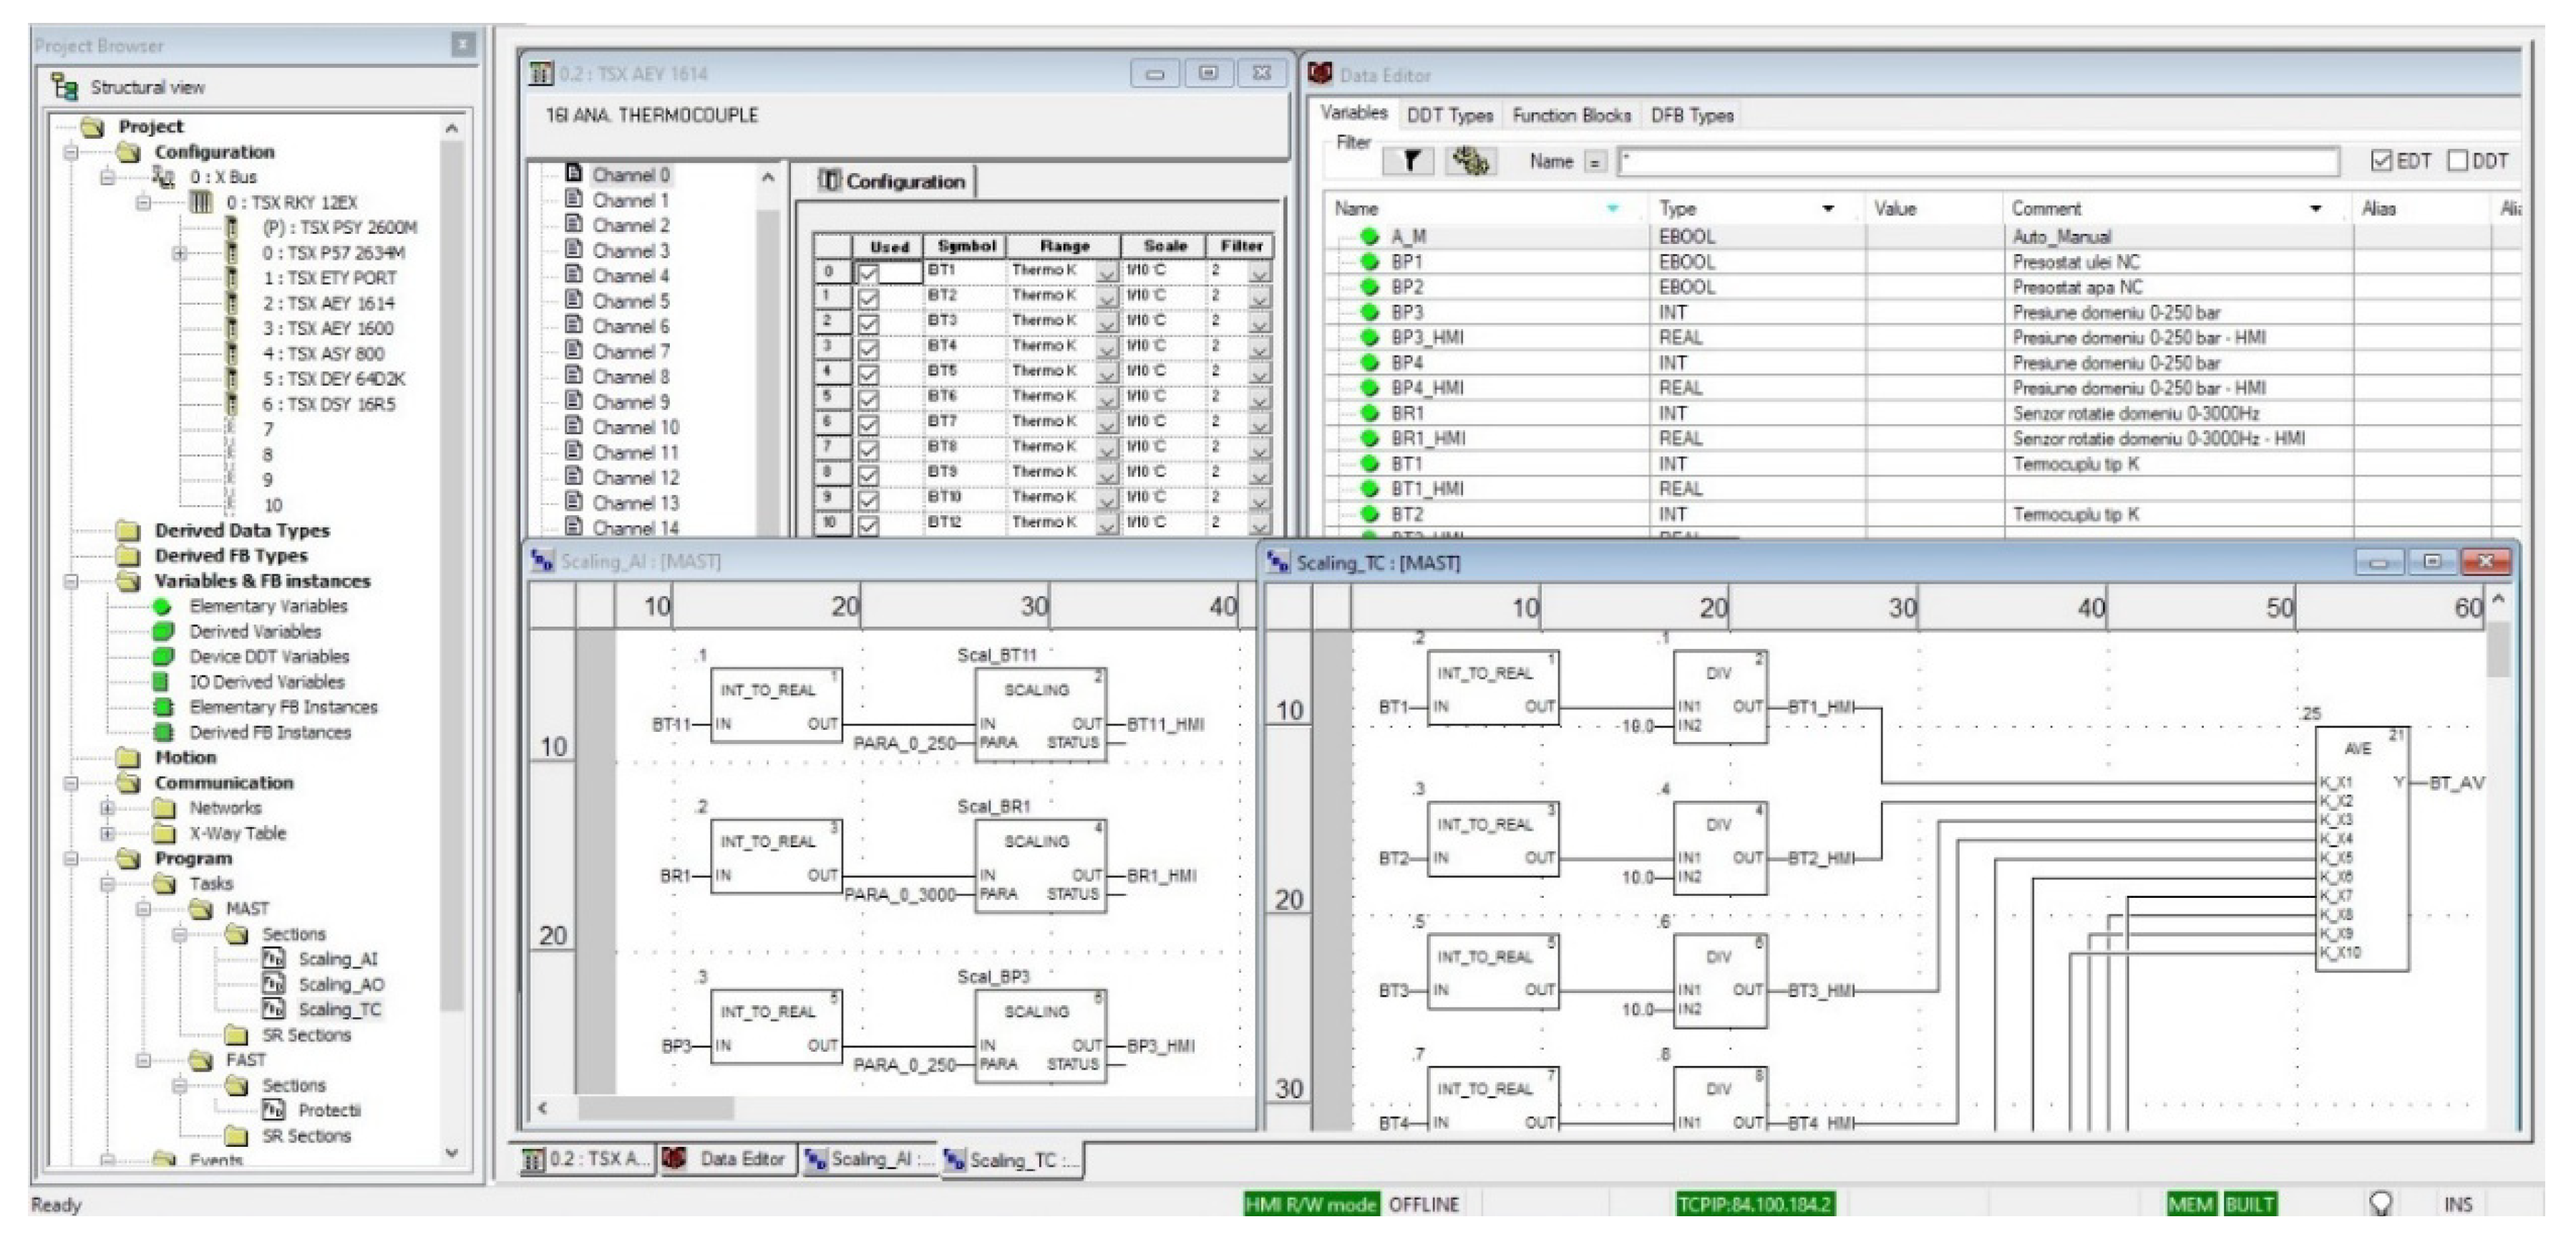Uncheck the Used box for BT1 channel
Image resolution: width=2576 pixels, height=1247 pixels.
point(868,272)
